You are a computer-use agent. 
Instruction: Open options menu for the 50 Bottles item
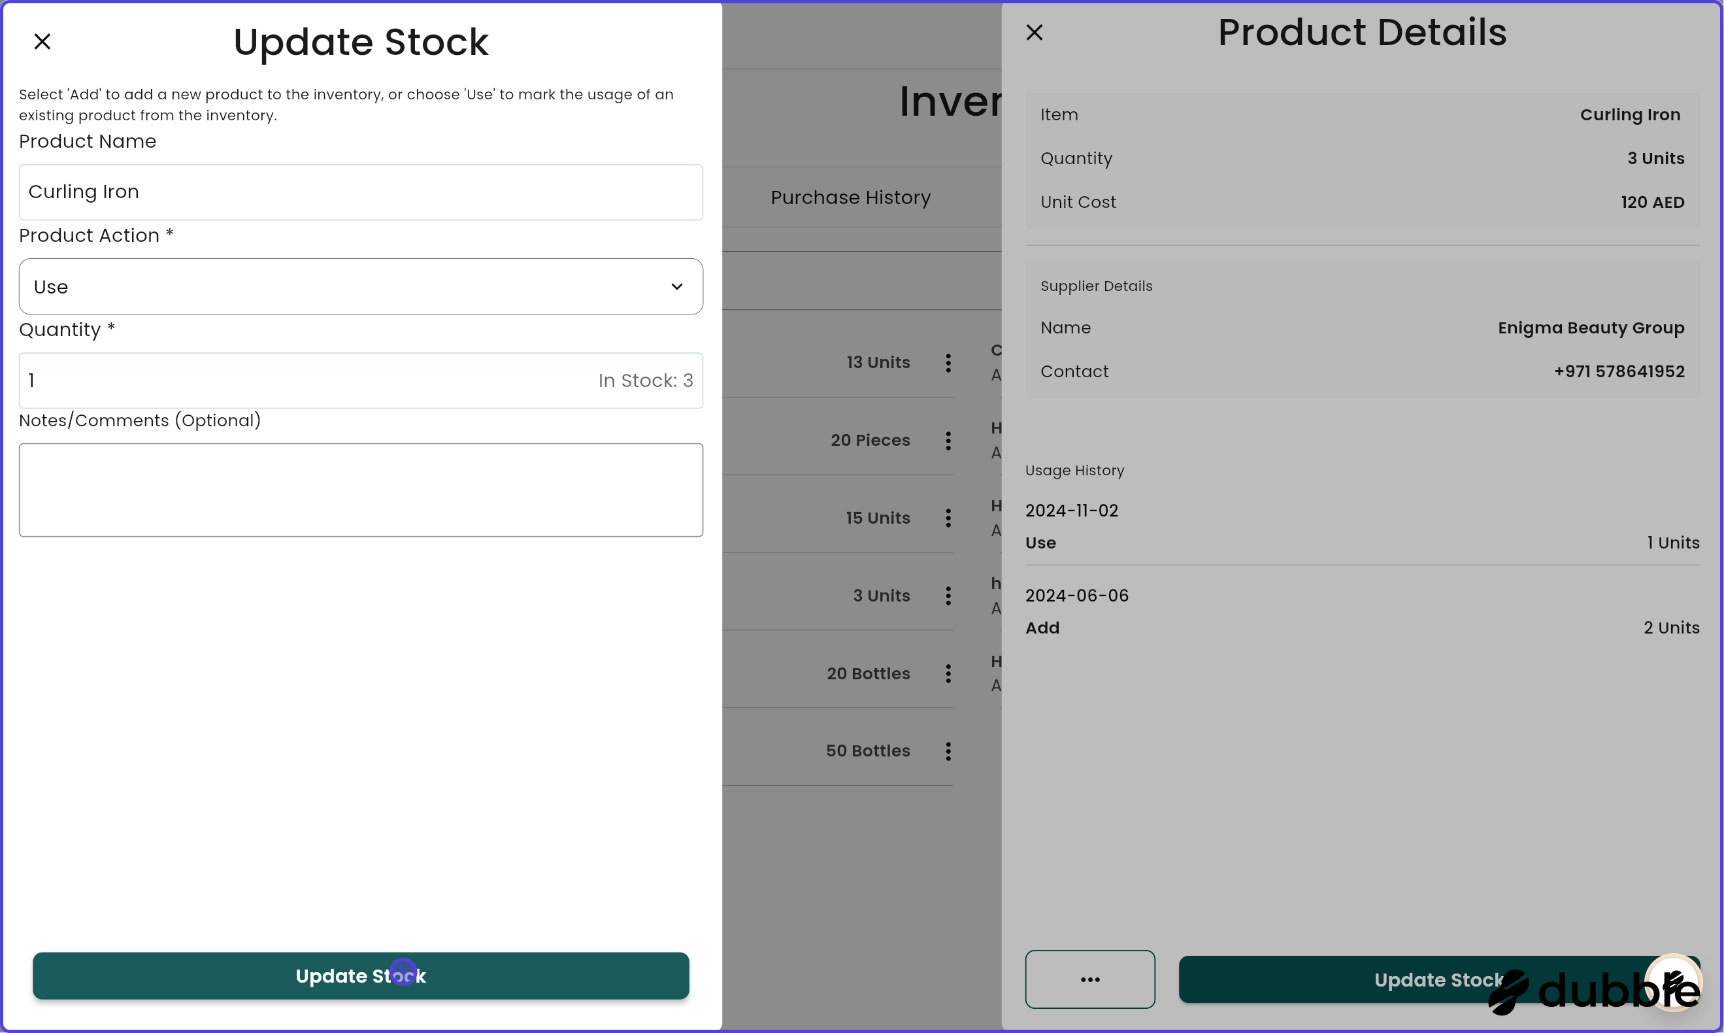click(x=948, y=751)
